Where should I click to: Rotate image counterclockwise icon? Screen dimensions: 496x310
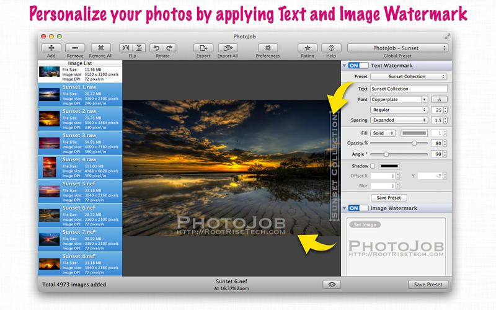[x=156, y=48]
